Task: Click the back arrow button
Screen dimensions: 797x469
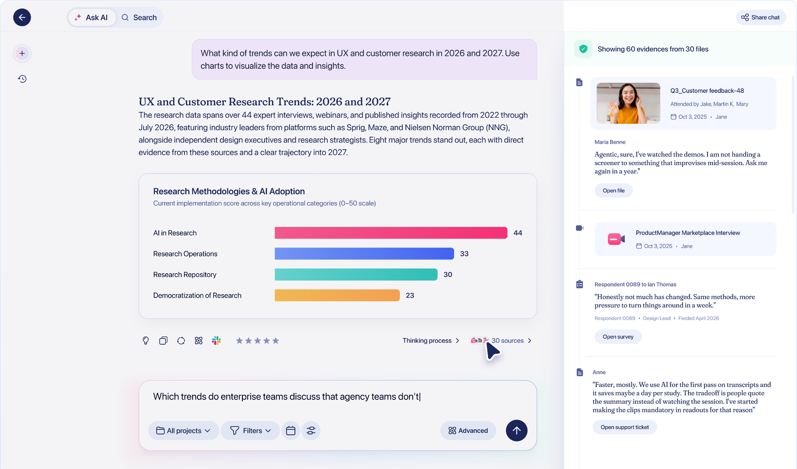Action: click(22, 17)
